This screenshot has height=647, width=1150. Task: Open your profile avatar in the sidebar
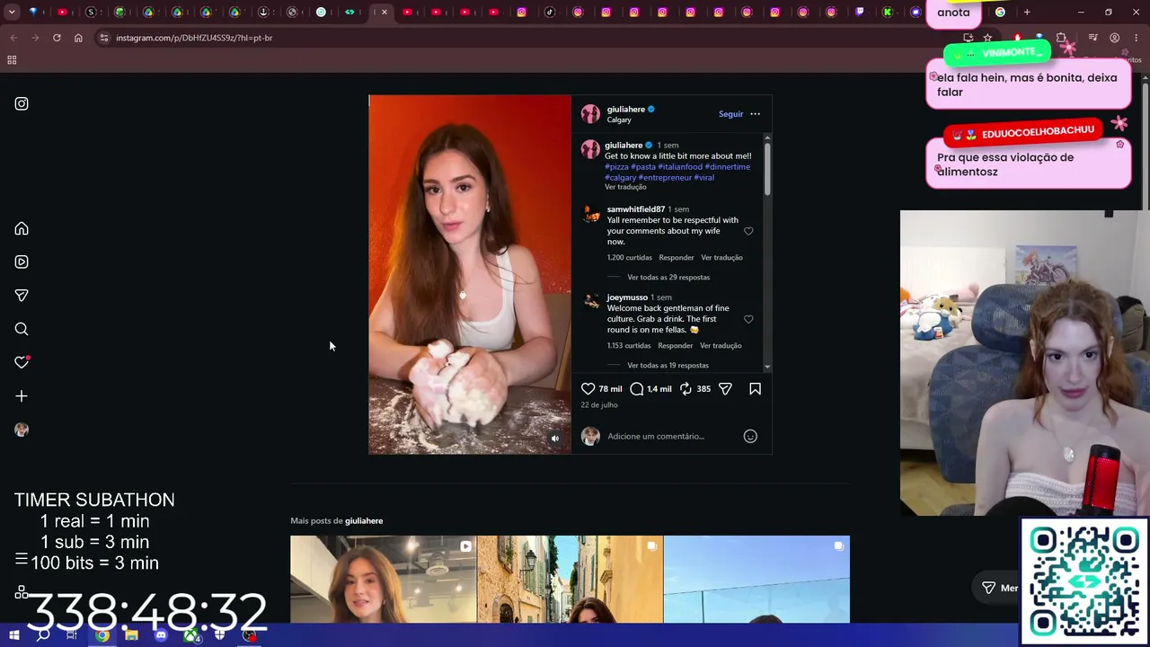[22, 430]
